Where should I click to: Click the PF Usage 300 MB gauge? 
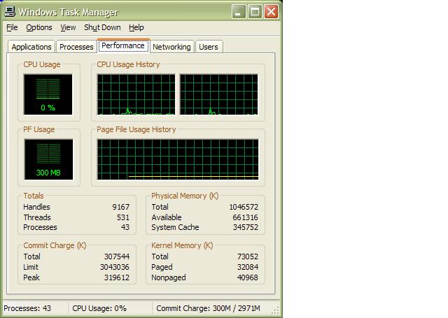48,159
